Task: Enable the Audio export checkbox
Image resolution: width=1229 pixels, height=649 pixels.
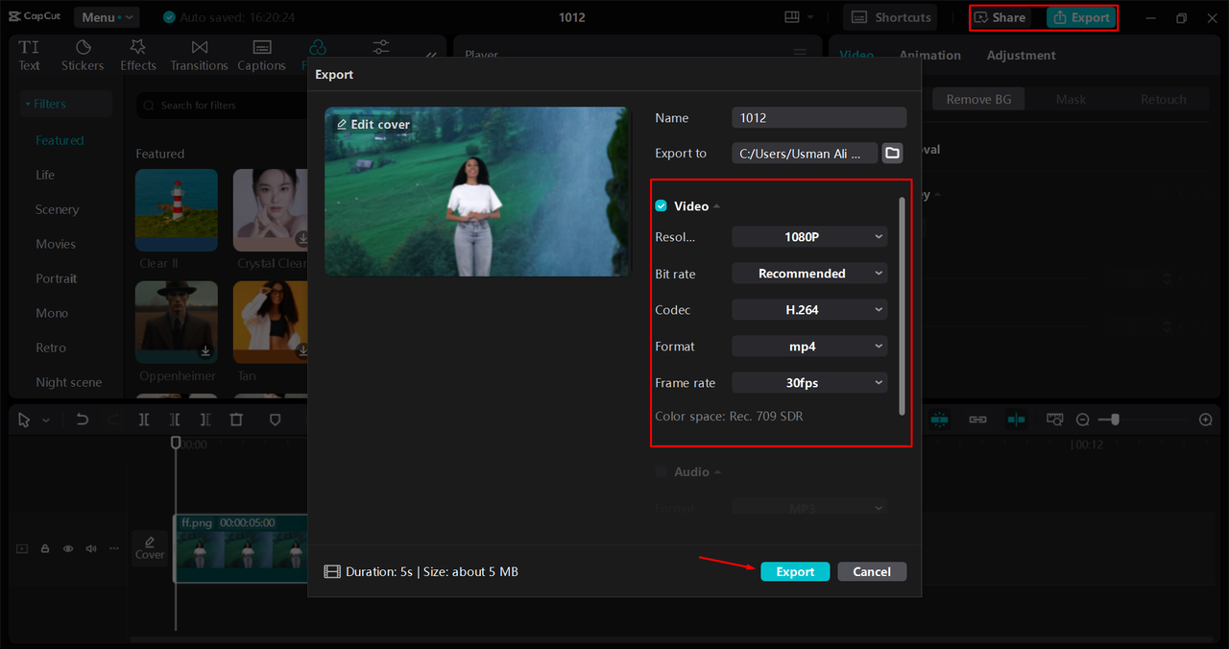Action: click(661, 471)
